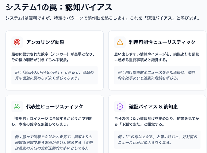Click the この株は上がる example box
The width and height of the screenshot is (207, 153).
(x=157, y=139)
